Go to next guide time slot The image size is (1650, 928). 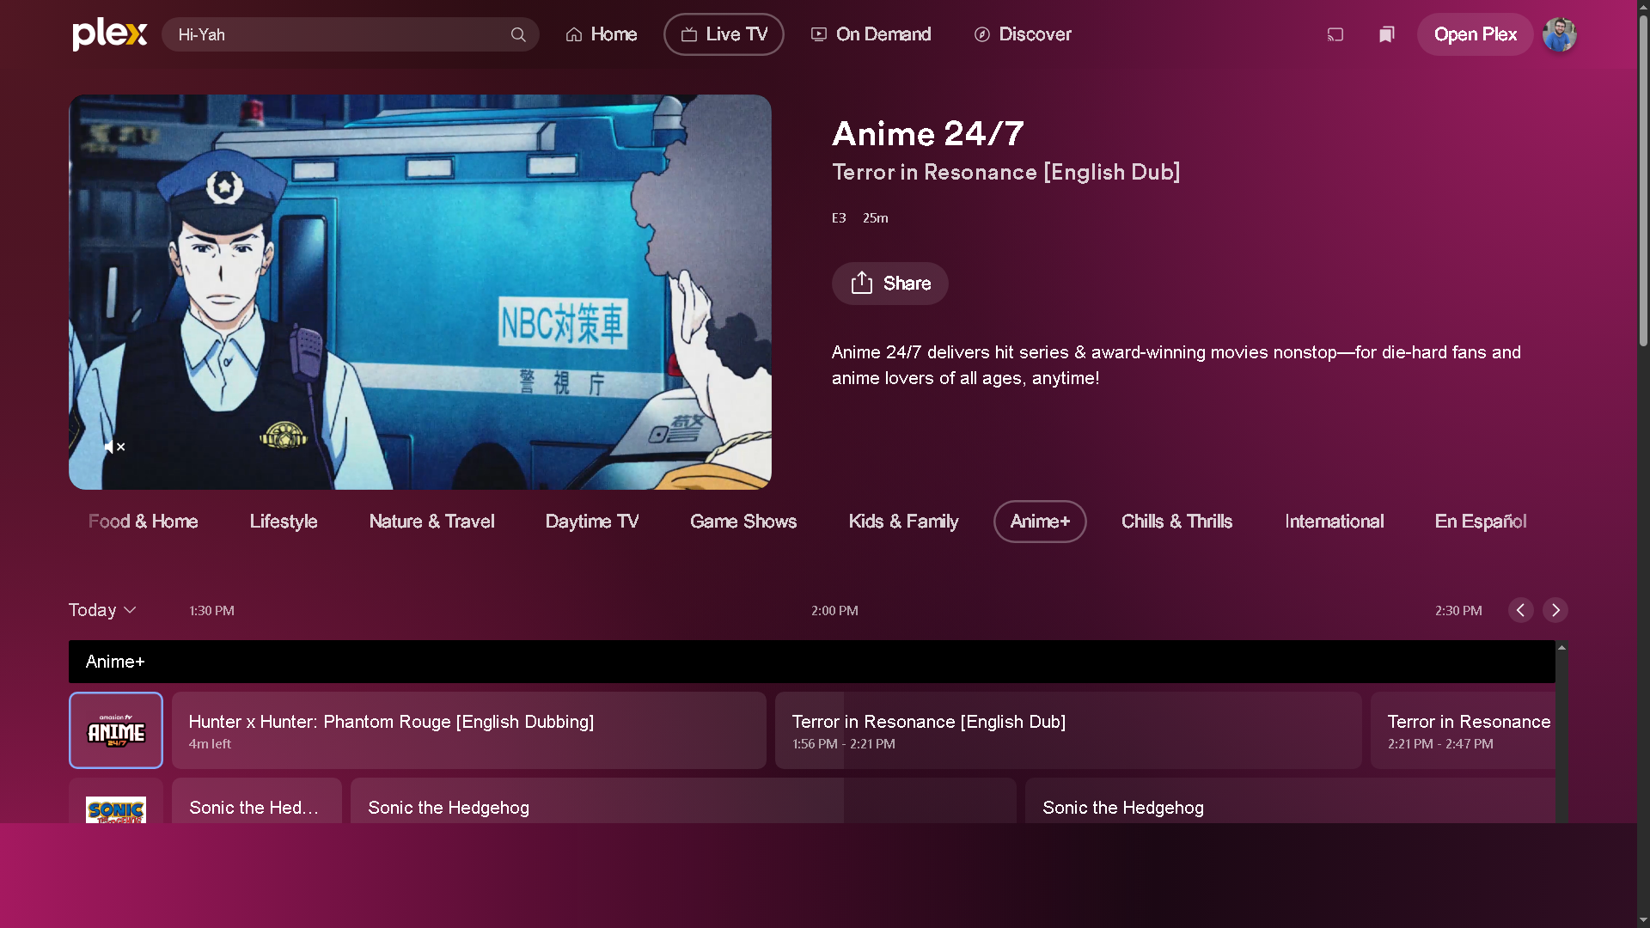pyautogui.click(x=1555, y=610)
